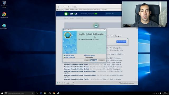Click Download Classic Shell Installer (French)

(77, 79)
